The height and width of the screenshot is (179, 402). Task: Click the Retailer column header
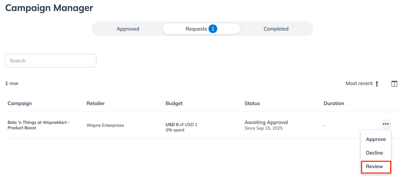[96, 104]
